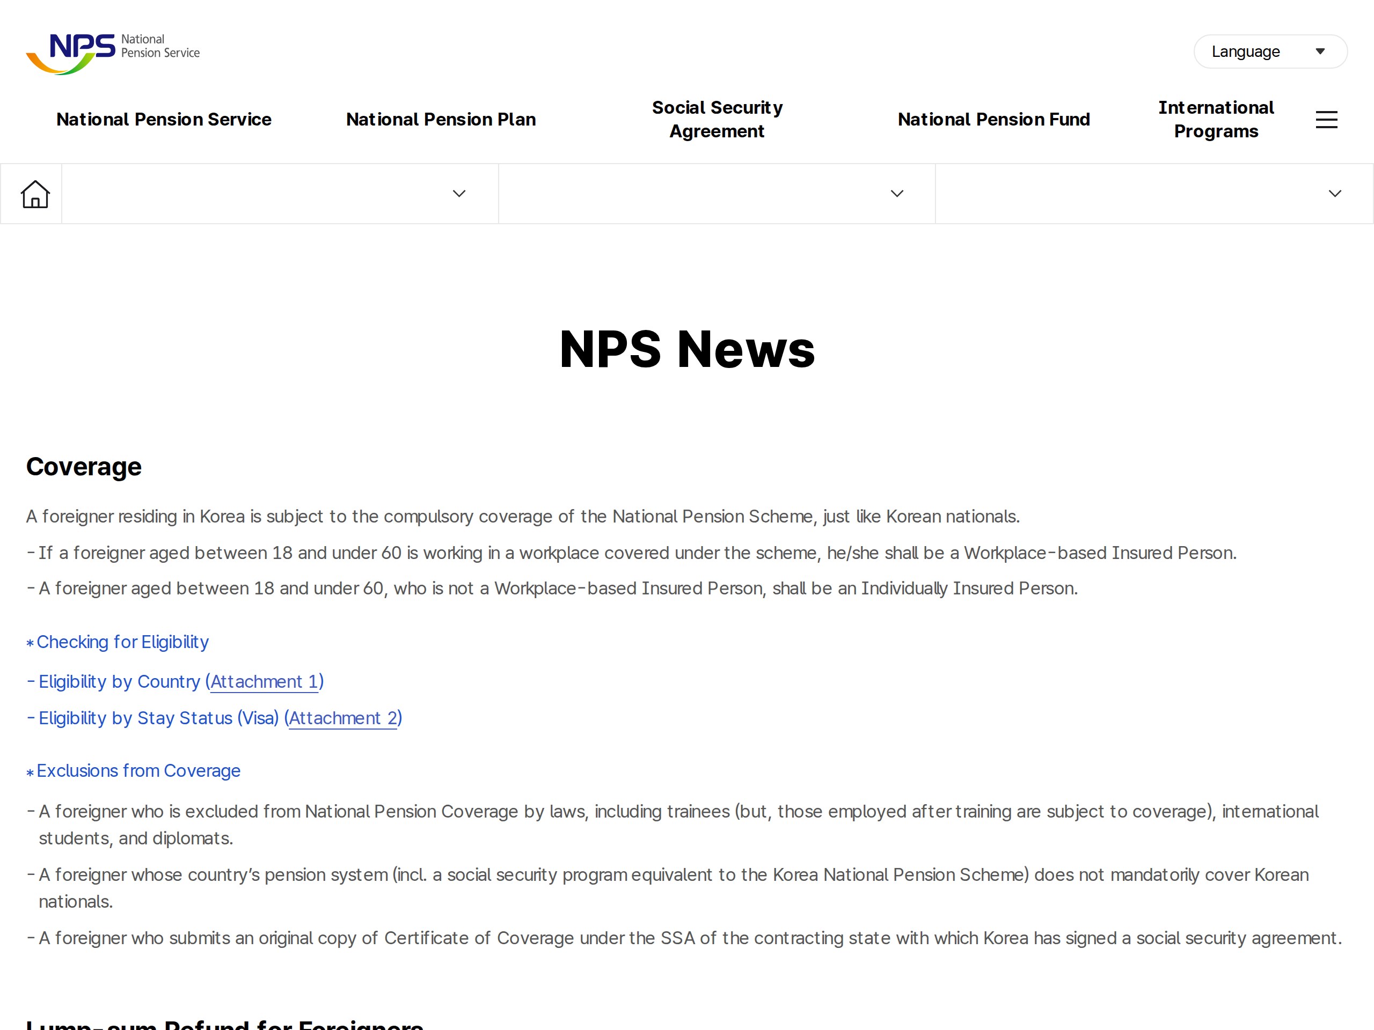Screen dimensions: 1374x1030
Task: Expand the first breadcrumb dropdown chevron
Action: [x=459, y=194]
